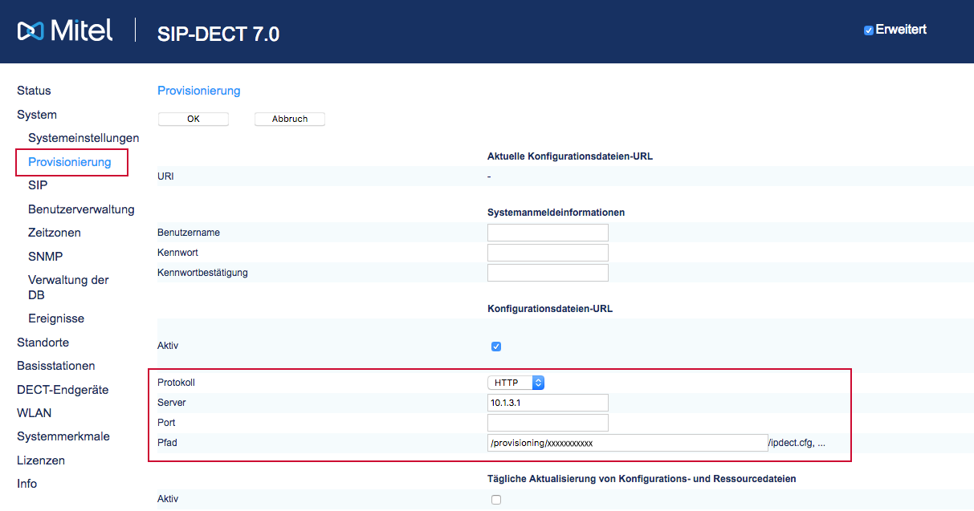The width and height of the screenshot is (974, 511).
Task: Click the Provisionierung page heading
Action: tap(199, 91)
